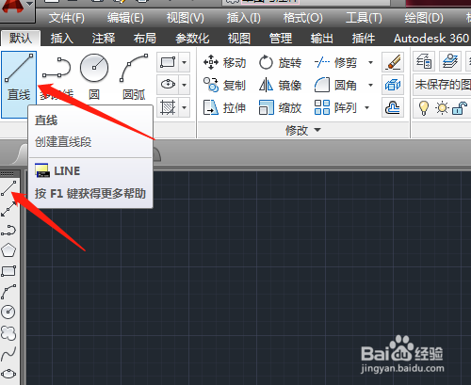The height and width of the screenshot is (385, 471).
Task: Switch to the 输出 ribbon tab
Action: [x=322, y=39]
